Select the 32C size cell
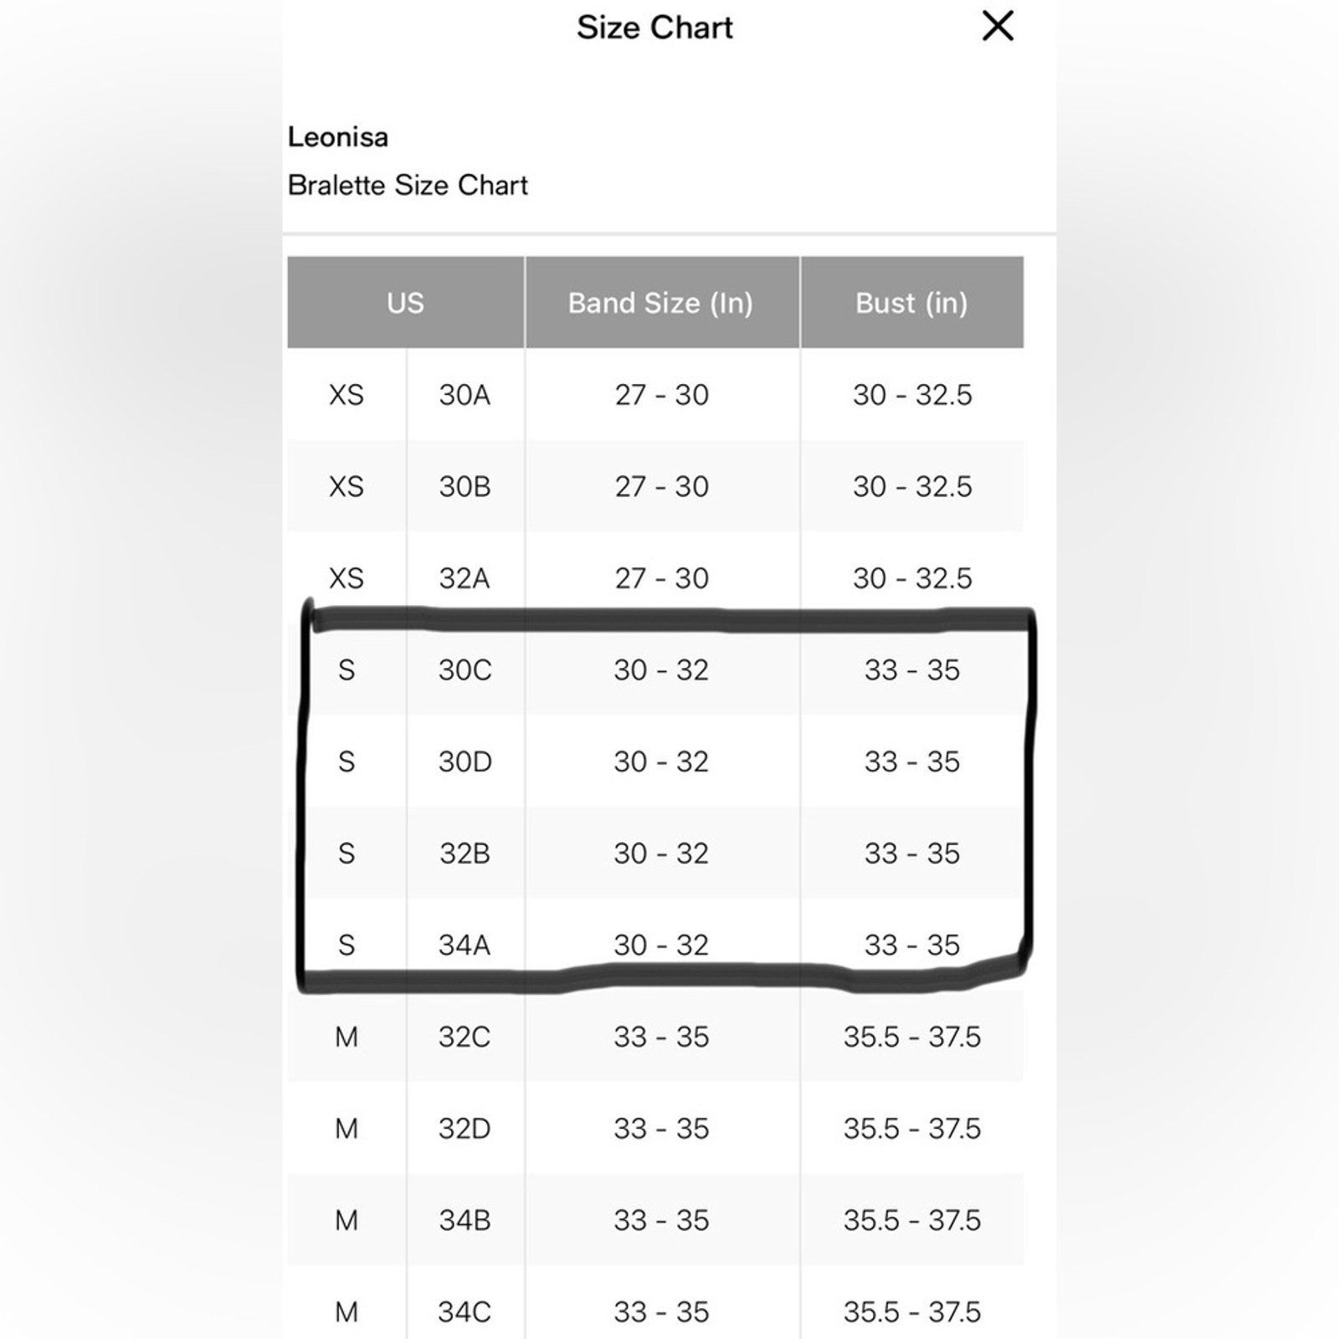1339x1339 pixels. pos(464,1037)
